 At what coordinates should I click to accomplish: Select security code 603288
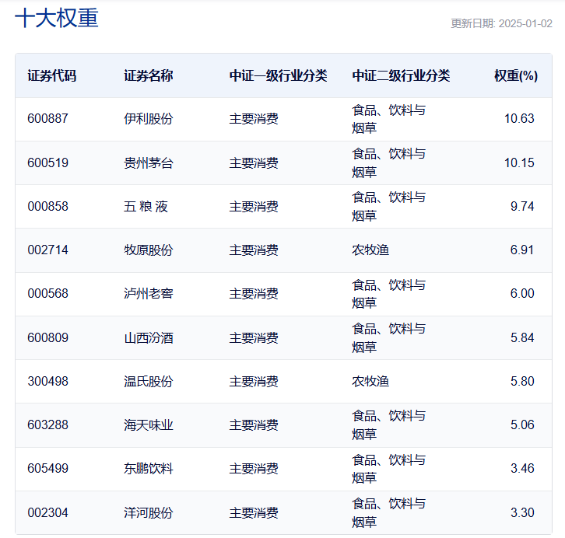(x=48, y=424)
